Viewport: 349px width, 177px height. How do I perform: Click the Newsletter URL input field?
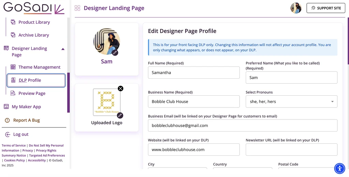tap(291, 150)
